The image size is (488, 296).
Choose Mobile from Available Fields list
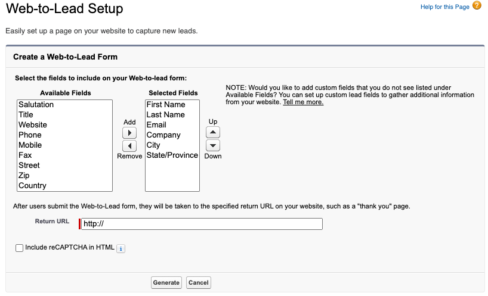click(x=30, y=145)
